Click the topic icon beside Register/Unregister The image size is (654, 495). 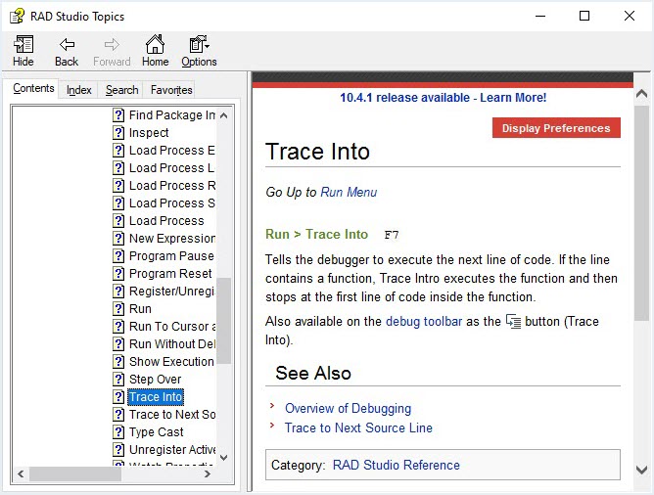(118, 291)
